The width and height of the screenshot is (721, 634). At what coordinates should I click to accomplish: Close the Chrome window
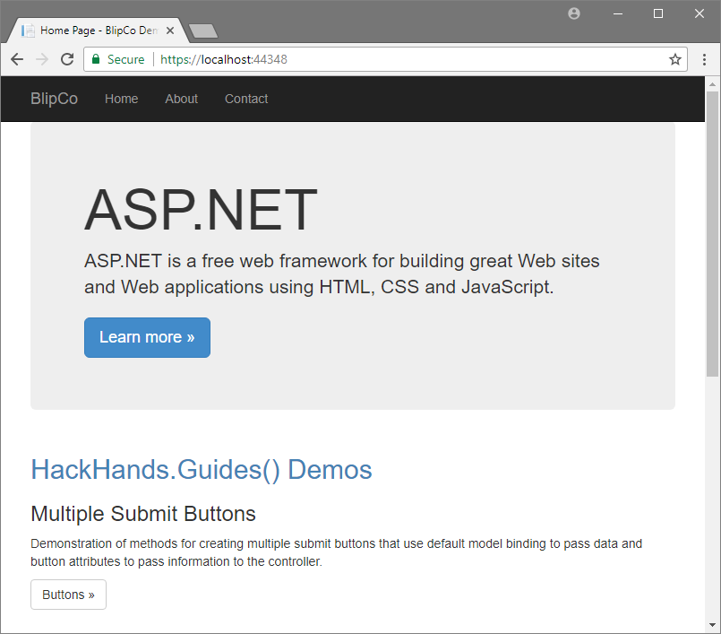tap(699, 13)
